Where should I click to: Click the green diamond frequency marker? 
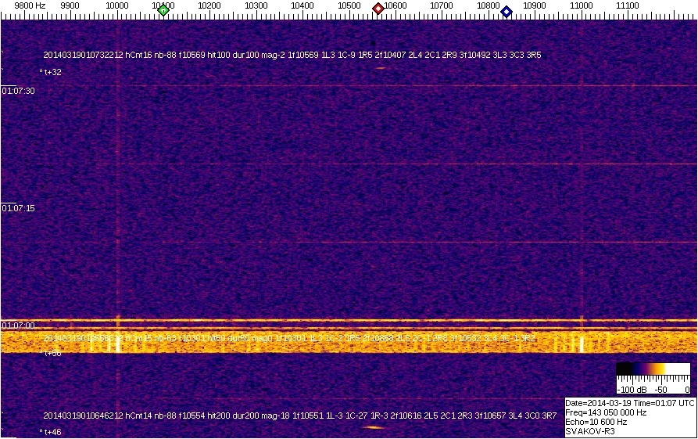click(x=163, y=10)
